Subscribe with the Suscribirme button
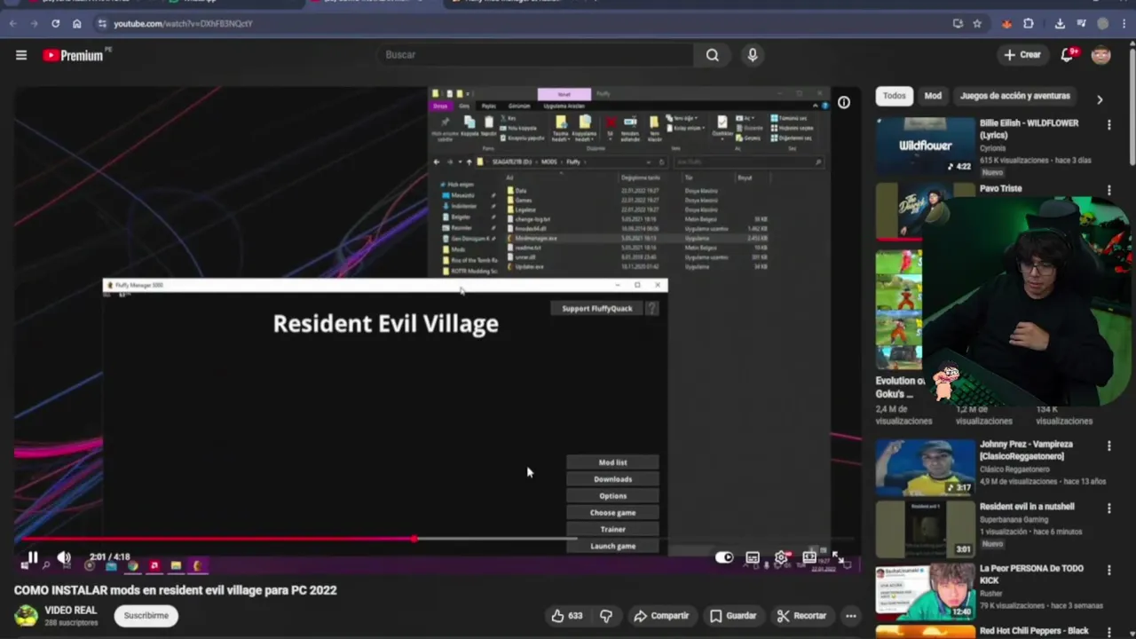The width and height of the screenshot is (1136, 639). [146, 615]
